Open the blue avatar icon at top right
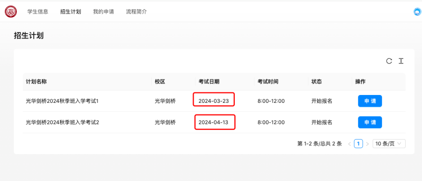Viewport: 422px width, 181px height. click(417, 12)
